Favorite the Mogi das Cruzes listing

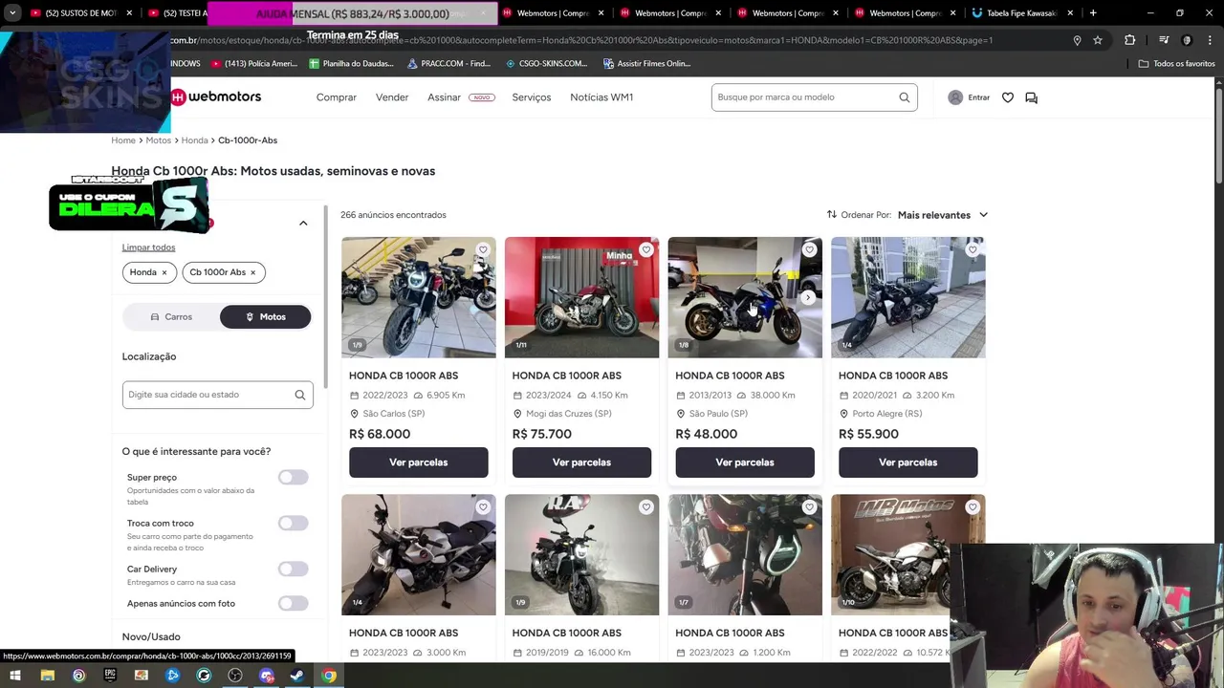646,250
